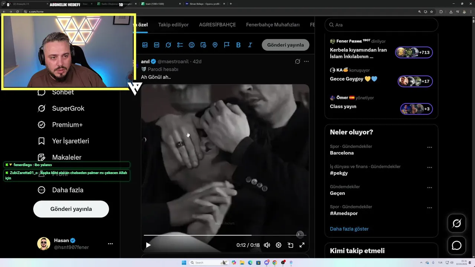Viewport: 475px width, 267px height.
Task: Open Chrome from the taskbar
Action: (275, 263)
